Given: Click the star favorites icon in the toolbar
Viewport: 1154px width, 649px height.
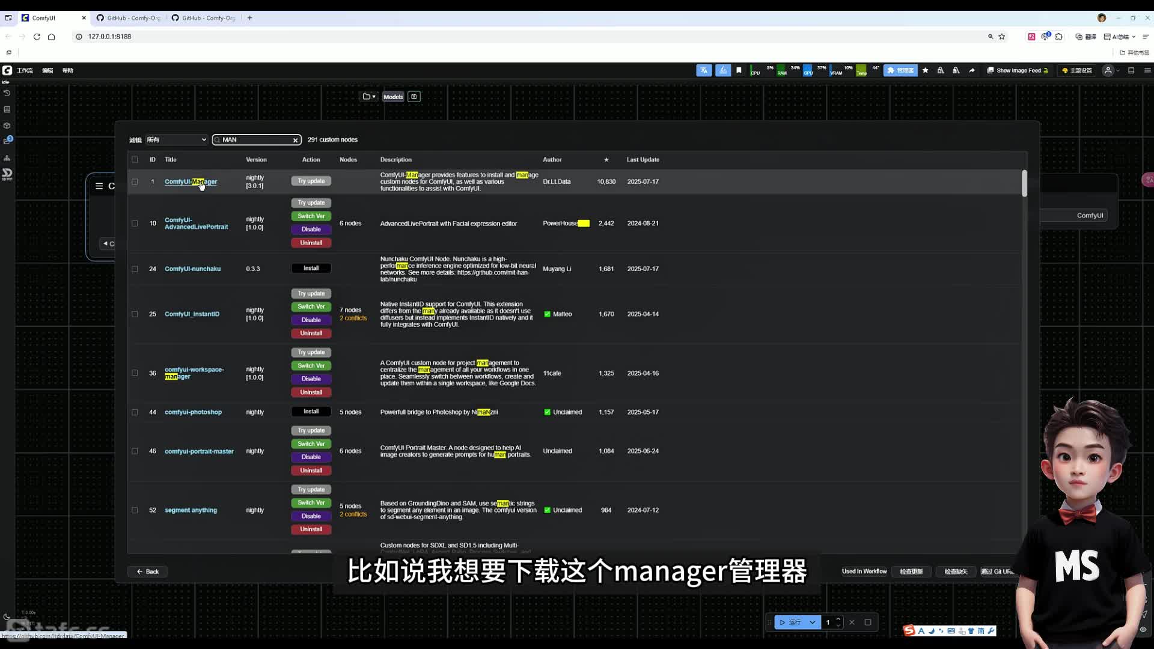Looking at the screenshot, I should click(x=926, y=70).
